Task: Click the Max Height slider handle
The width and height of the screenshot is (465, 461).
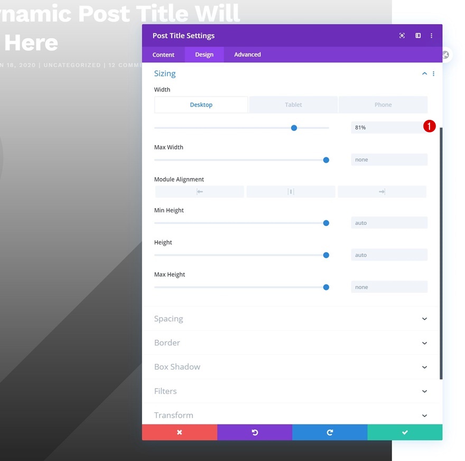Action: [326, 287]
